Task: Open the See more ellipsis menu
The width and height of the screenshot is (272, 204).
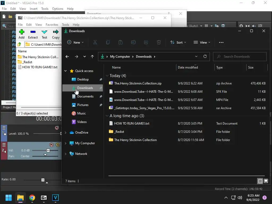Action: click(221, 42)
